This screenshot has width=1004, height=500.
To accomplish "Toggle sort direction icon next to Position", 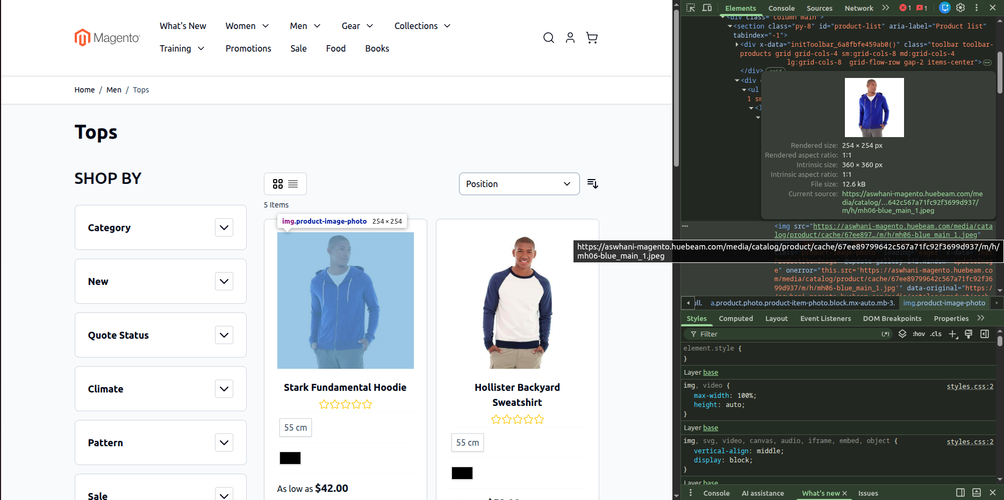I will [593, 184].
